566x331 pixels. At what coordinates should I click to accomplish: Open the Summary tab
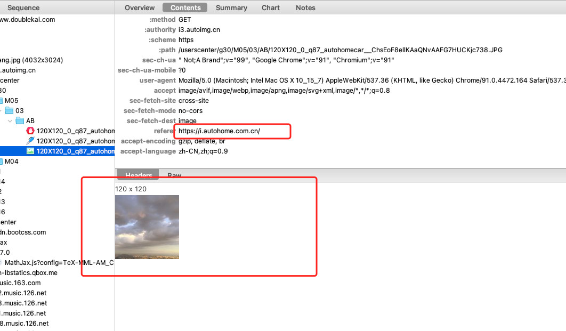coord(231,7)
